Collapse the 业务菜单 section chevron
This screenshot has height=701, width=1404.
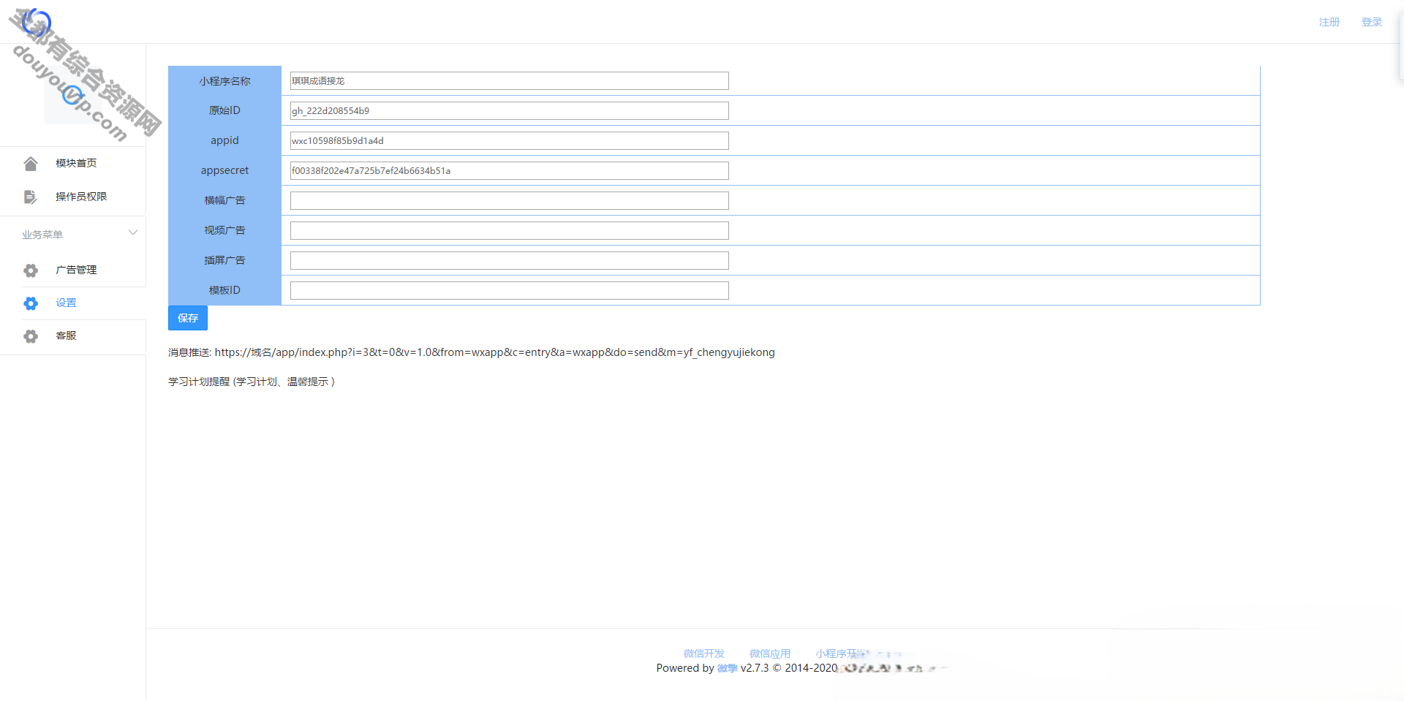133,233
